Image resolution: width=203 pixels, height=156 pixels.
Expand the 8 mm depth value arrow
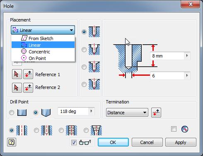[x=187, y=56]
